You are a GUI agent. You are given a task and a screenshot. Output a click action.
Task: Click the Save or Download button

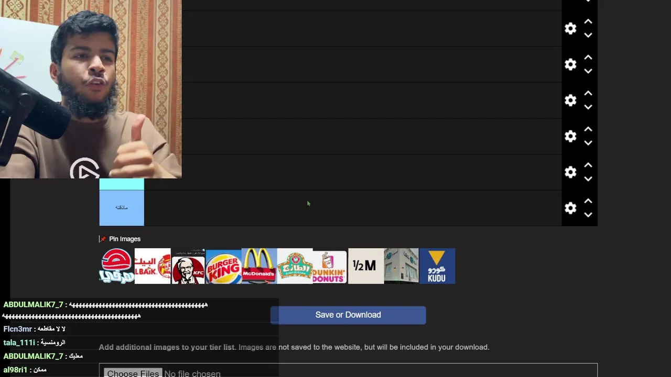click(348, 315)
